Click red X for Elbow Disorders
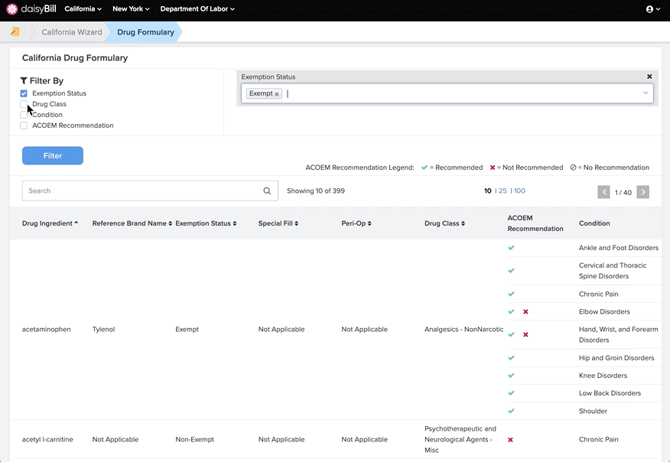670x462 pixels. tap(525, 311)
